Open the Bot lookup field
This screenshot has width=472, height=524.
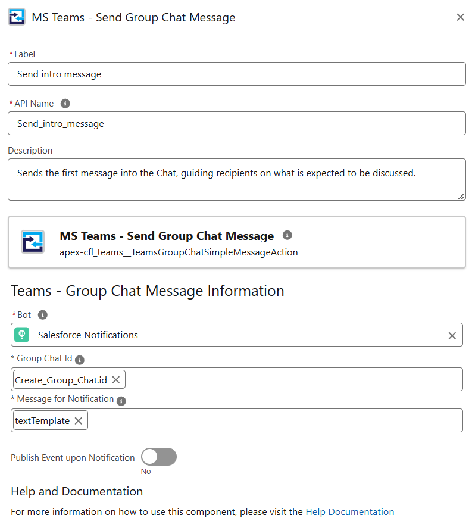coord(237,335)
